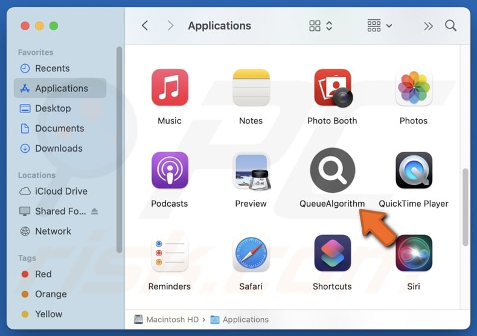This screenshot has height=336, width=477.
Task: Click the Tags section header
Action: 27,258
